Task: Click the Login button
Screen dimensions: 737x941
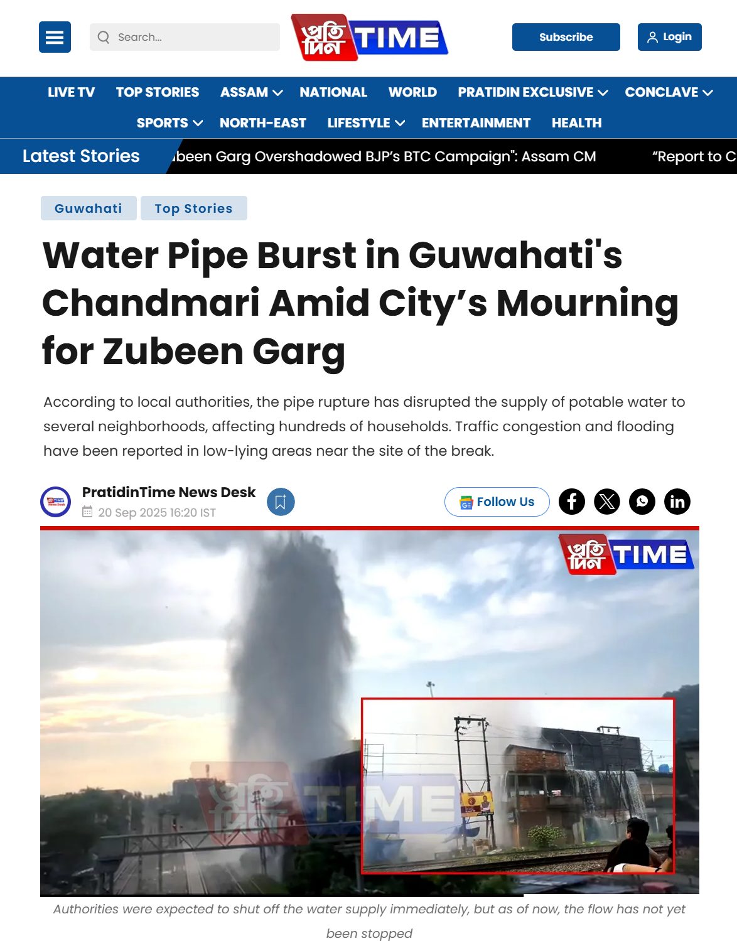Action: click(x=670, y=37)
